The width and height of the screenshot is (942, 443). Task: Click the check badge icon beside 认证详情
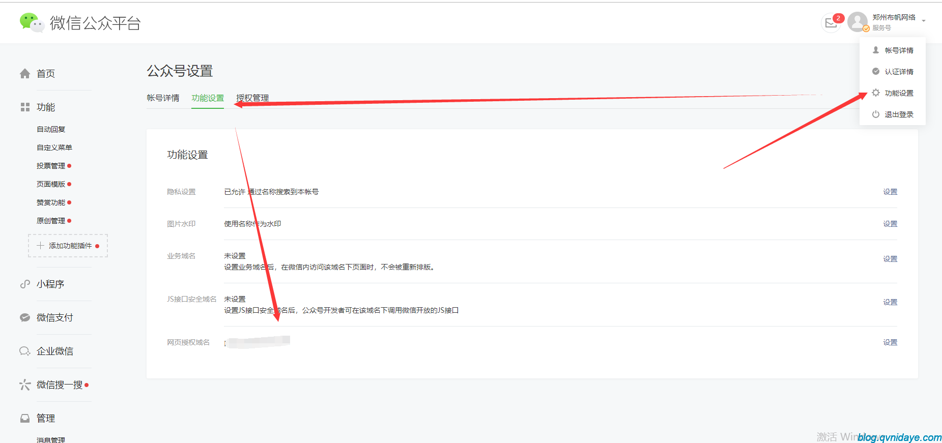(x=876, y=72)
